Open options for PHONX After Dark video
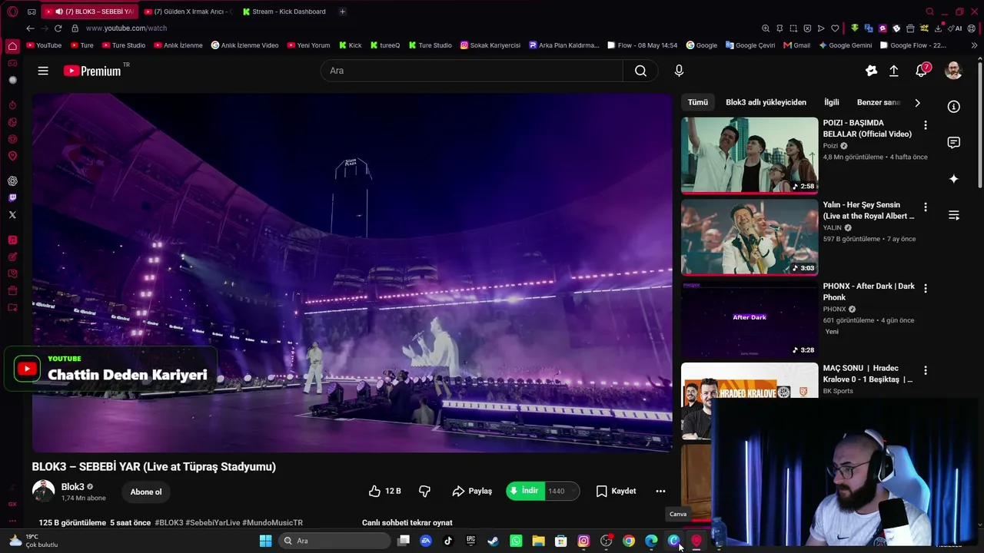984x553 pixels. pyautogui.click(x=926, y=289)
